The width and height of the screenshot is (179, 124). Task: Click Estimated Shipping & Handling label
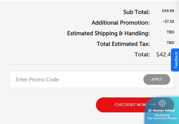(108, 33)
